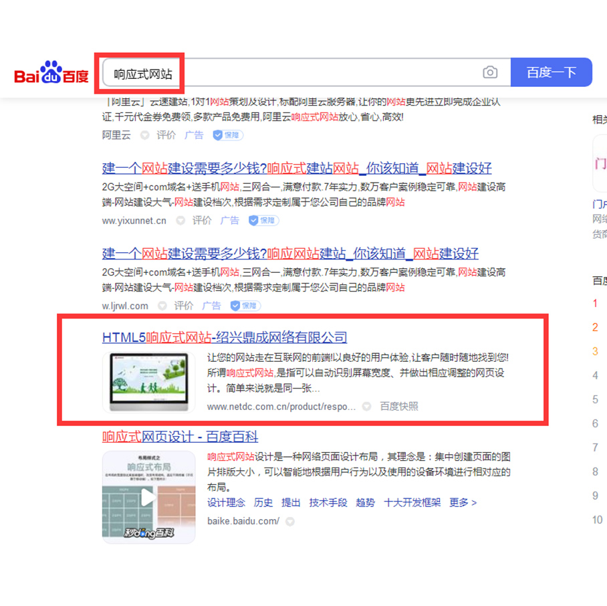This screenshot has height=606, width=607.
Task: Expand 更多 > sublinks of 百度百科 result
Action: [x=463, y=502]
